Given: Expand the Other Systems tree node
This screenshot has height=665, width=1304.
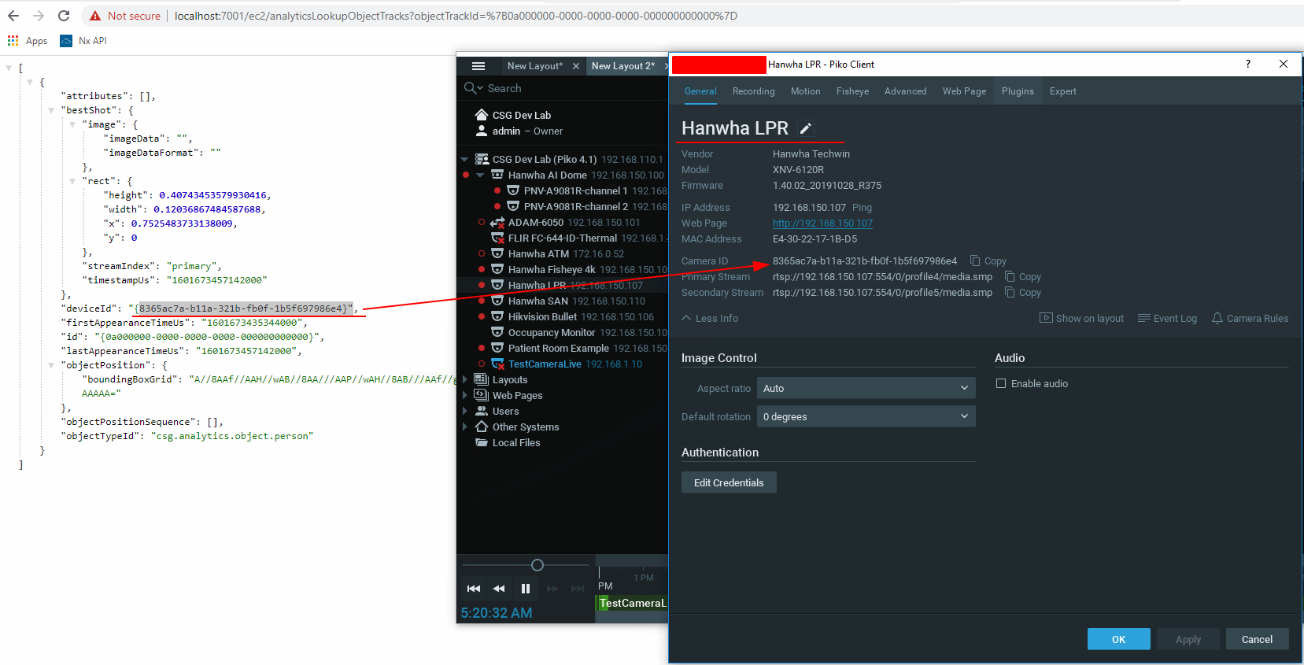Looking at the screenshot, I should [x=464, y=427].
